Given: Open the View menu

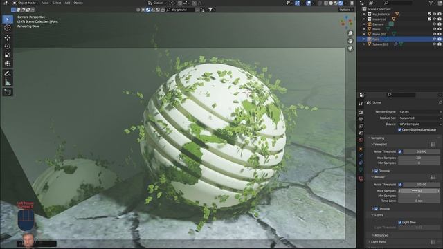Looking at the screenshot, I should pyautogui.click(x=45, y=3).
